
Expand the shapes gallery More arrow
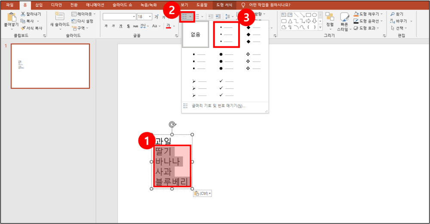(x=320, y=27)
